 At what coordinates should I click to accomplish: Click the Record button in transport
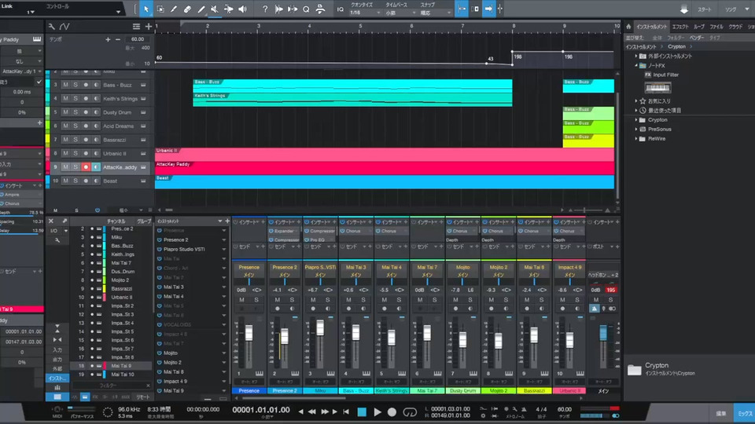392,411
